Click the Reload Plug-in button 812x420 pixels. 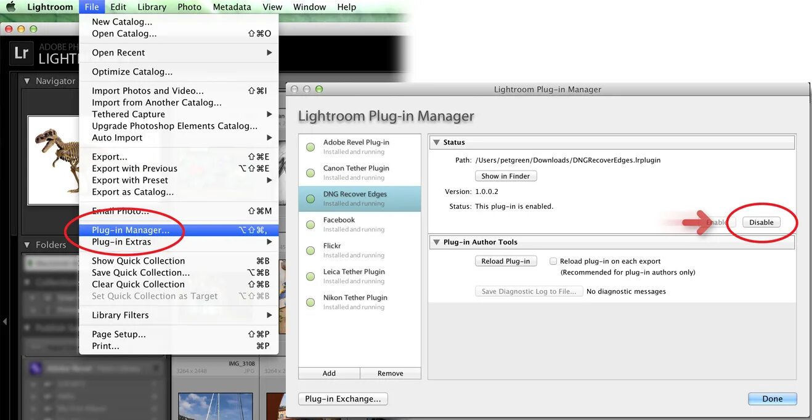click(x=506, y=261)
